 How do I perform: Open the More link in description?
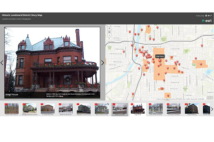point(61,96)
